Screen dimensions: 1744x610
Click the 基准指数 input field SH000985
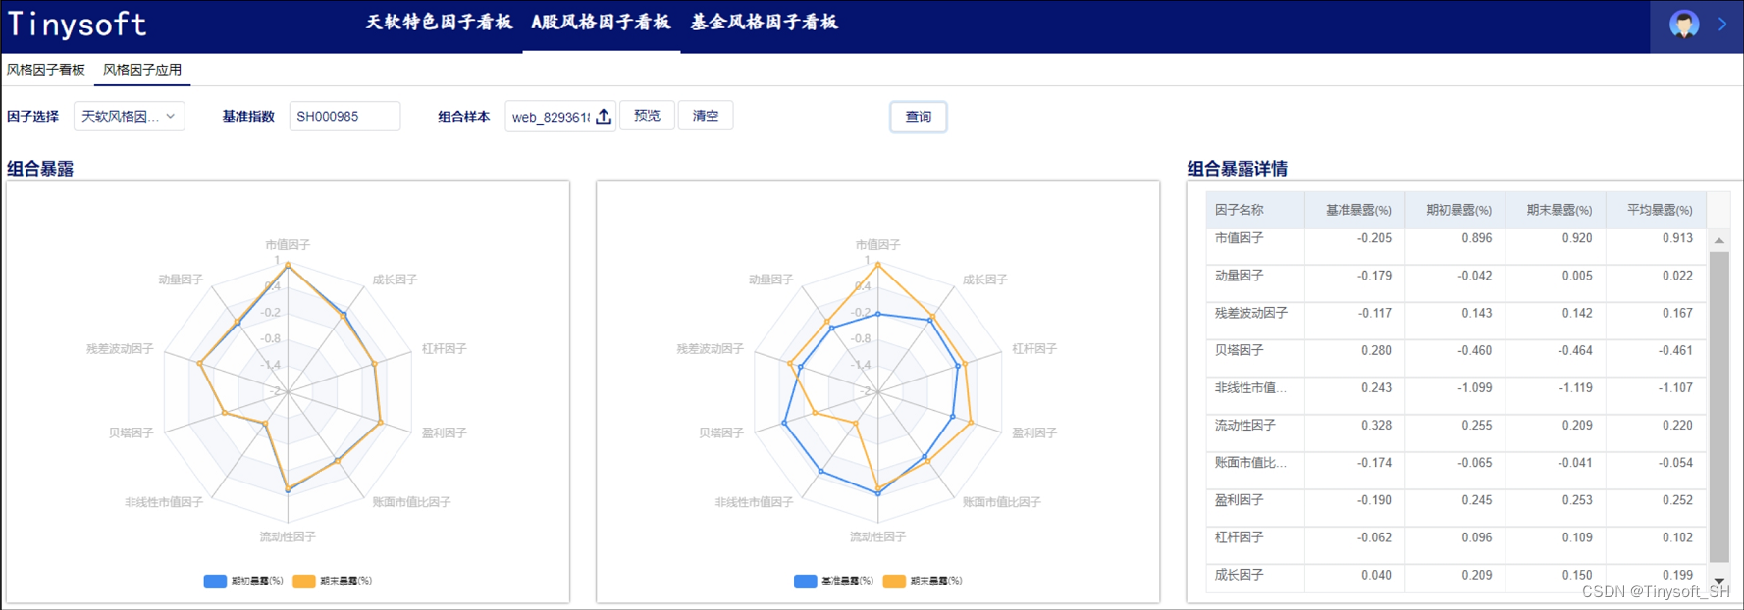(x=344, y=116)
